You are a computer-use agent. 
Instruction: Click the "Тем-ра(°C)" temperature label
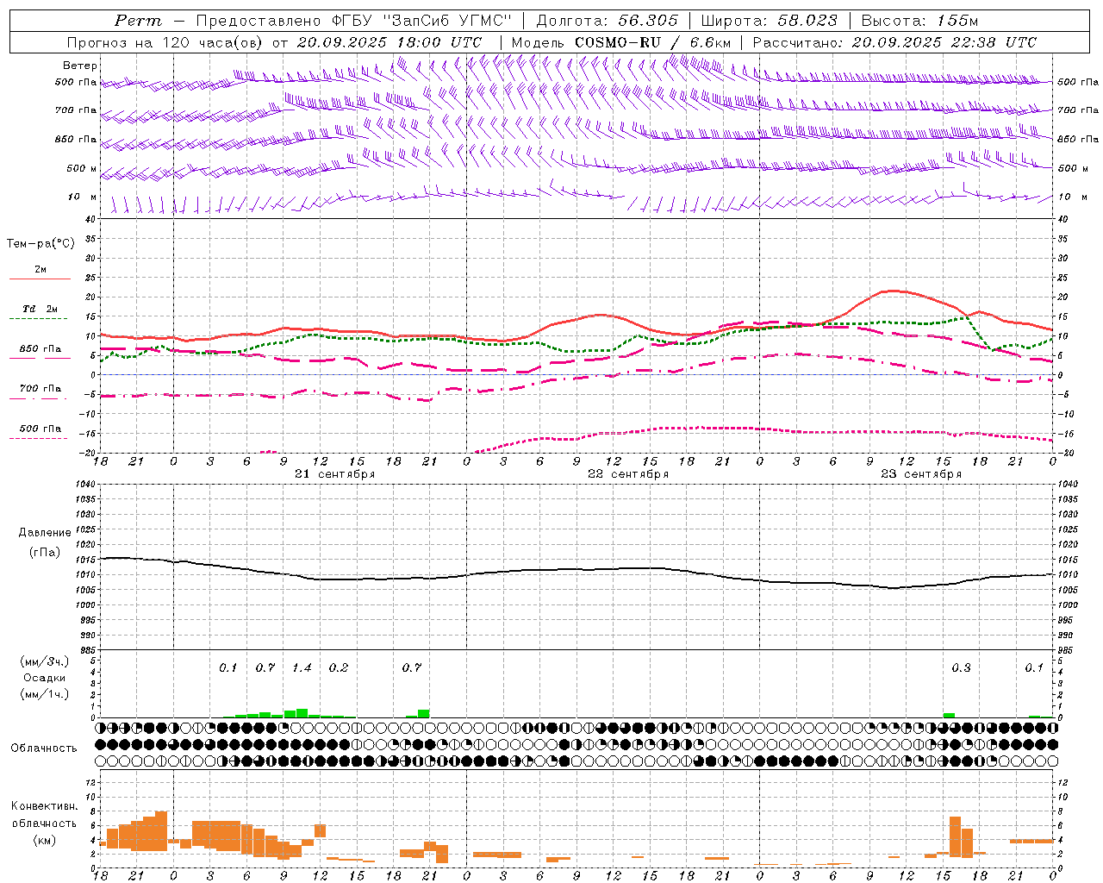pyautogui.click(x=41, y=243)
